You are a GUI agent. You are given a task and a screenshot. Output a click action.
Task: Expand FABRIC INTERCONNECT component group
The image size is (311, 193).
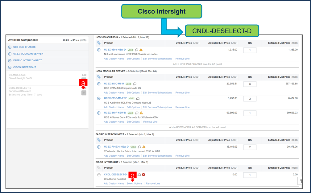tap(10, 61)
